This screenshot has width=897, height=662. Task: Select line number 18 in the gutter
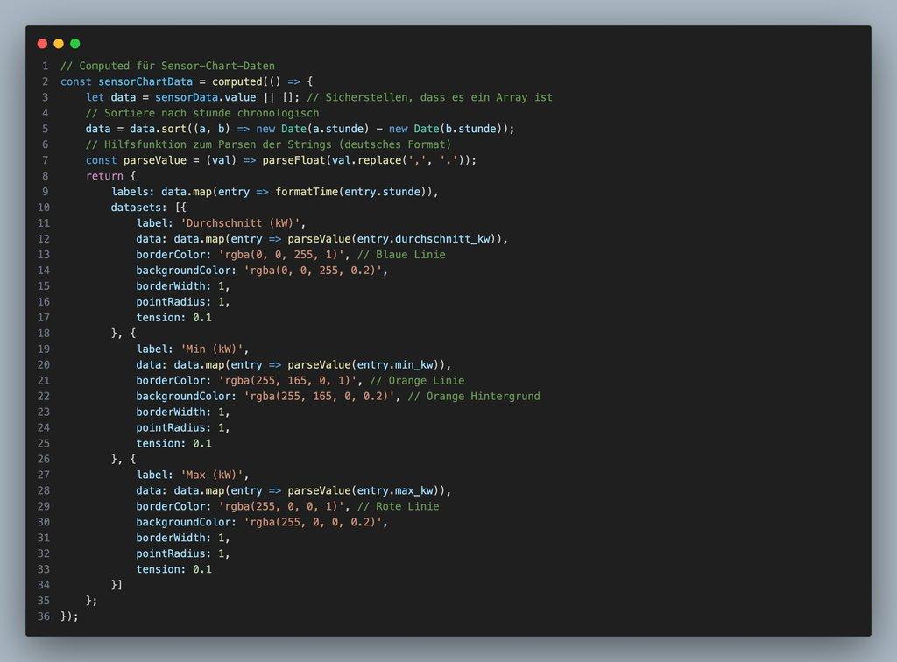(x=43, y=334)
